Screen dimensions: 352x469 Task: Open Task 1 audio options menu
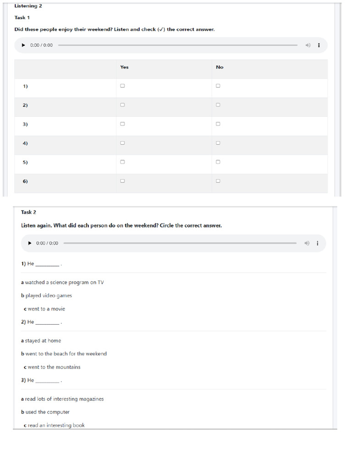tap(319, 45)
